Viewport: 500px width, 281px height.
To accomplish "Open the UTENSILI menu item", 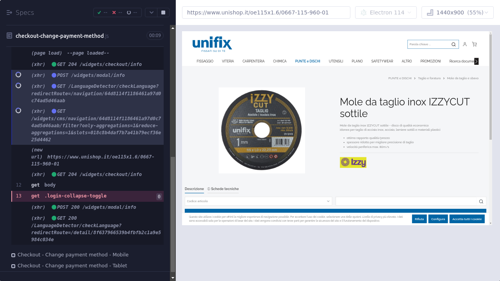I will point(336,61).
